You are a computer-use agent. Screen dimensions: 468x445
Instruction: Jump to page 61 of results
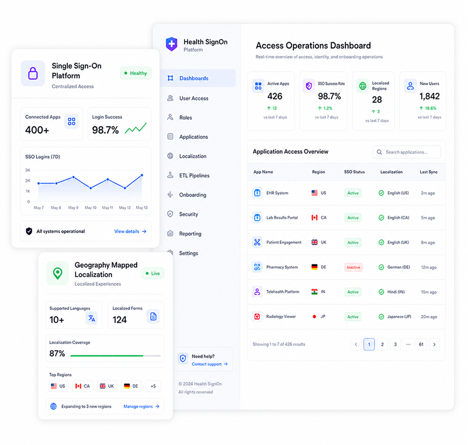click(x=421, y=345)
